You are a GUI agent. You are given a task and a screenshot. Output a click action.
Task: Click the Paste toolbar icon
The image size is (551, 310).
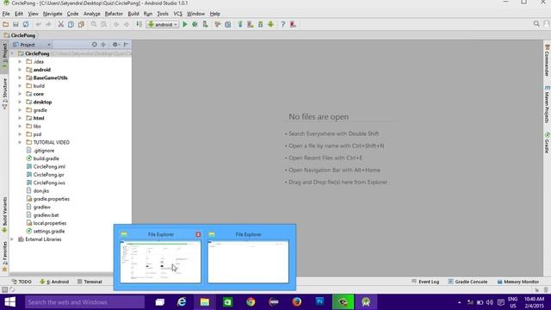[81, 24]
